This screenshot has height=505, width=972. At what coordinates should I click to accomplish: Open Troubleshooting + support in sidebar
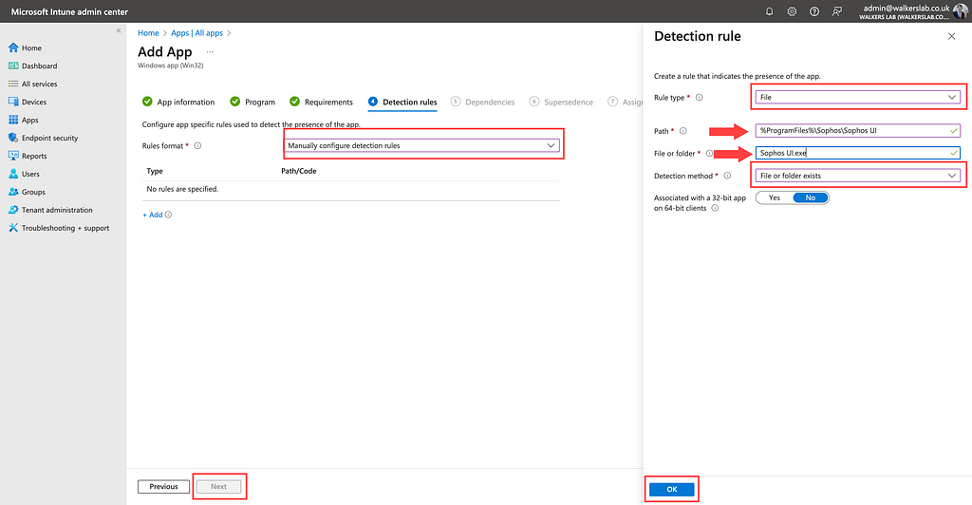(x=65, y=228)
